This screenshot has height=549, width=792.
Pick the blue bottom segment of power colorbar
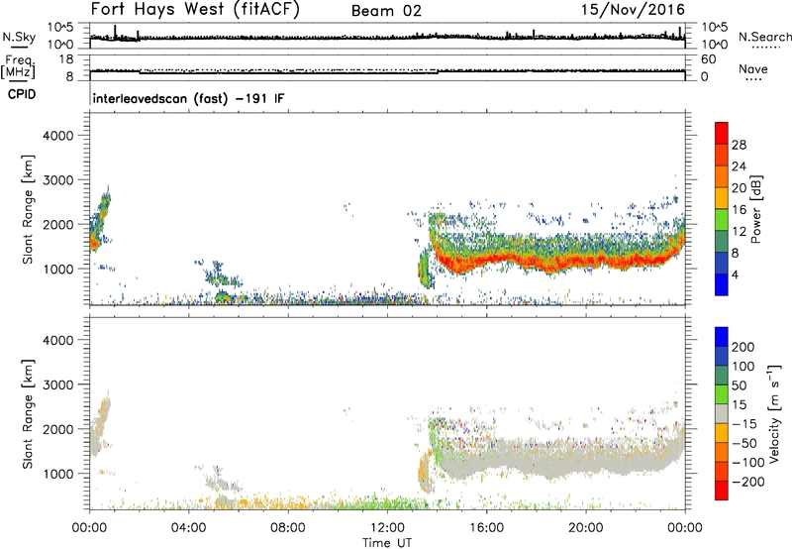[722, 284]
